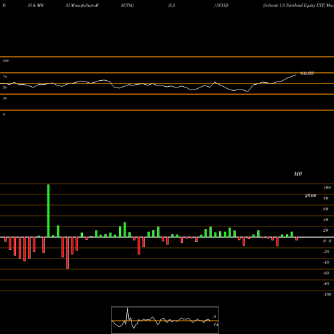Viewport: 334px width, 334px height.
Task: Click the MR axis label '60'
Action: pyautogui.click(x=325, y=209)
